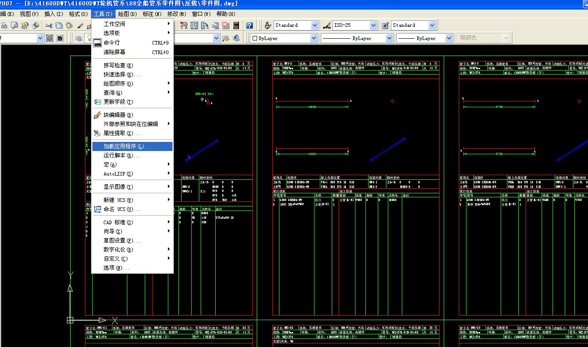Screen dimensions: 588x347
Task: Open the workspace selector dropdown
Action: pyautogui.click(x=40, y=38)
